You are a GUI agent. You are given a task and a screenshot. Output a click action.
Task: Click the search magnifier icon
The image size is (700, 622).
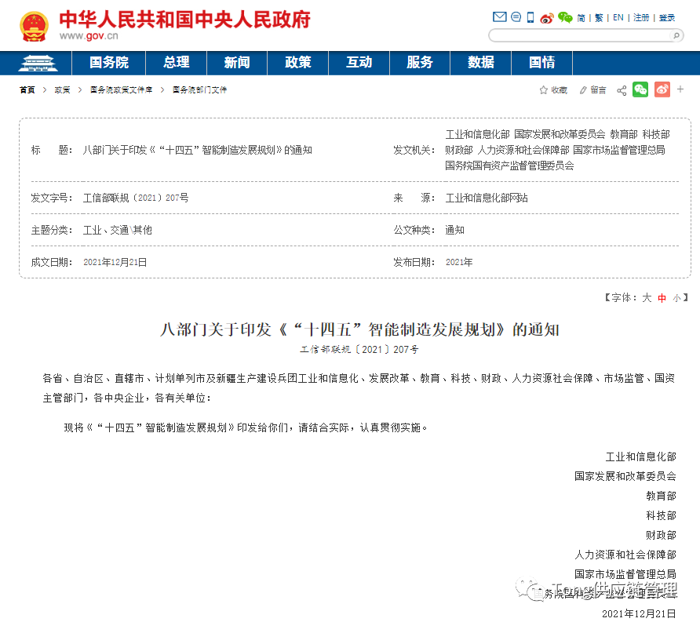pos(676,35)
